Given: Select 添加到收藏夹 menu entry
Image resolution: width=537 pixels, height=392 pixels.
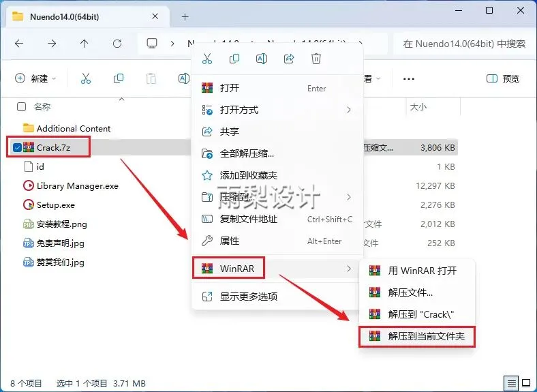Looking at the screenshot, I should tap(277, 175).
